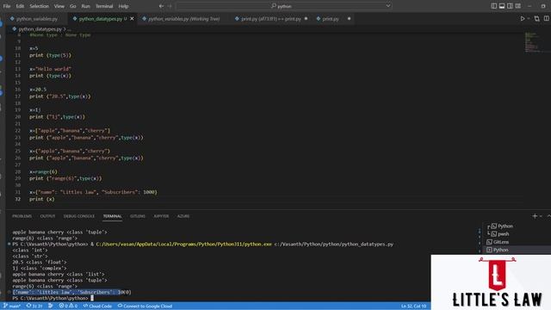
Task: Expand the command center dropdown chevron
Action: coord(388,6)
